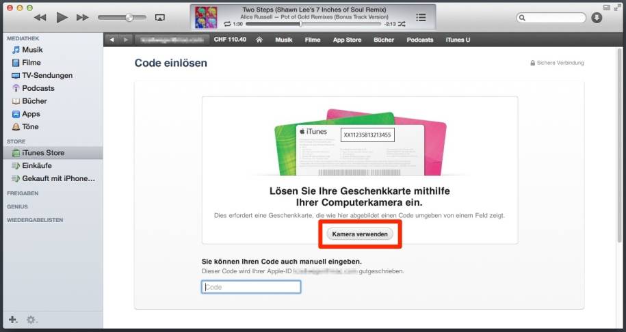The height and width of the screenshot is (332, 626).
Task: Expand the Mediathek section header
Action: pos(23,39)
